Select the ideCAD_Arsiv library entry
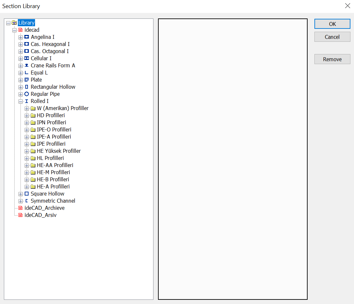The image size is (354, 304). [40, 215]
